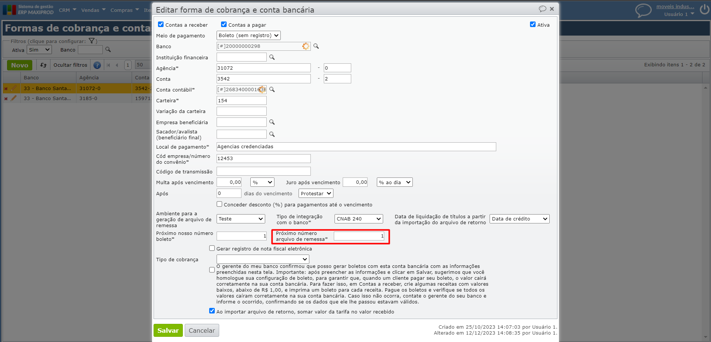Viewport: 711px width, 342px height.
Task: Open the '% ao dia' juro dropdown
Action: 395,182
